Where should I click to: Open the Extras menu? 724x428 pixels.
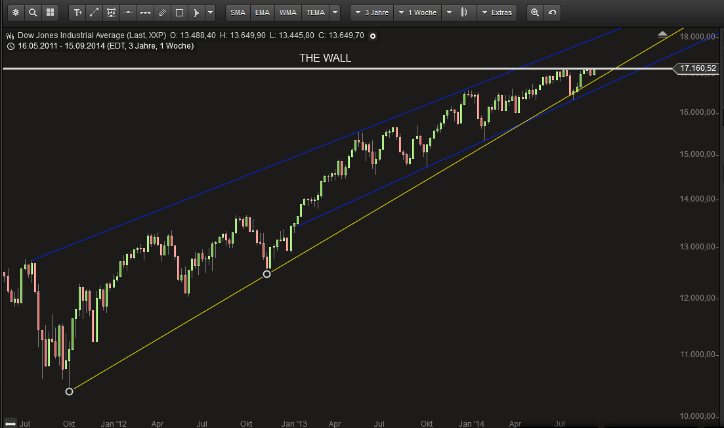click(x=497, y=12)
